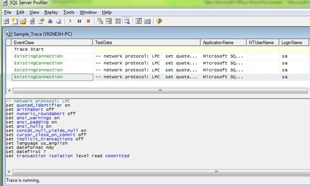Click the grayed Execute One Step icon
310x186 pixels.
coord(100,21)
